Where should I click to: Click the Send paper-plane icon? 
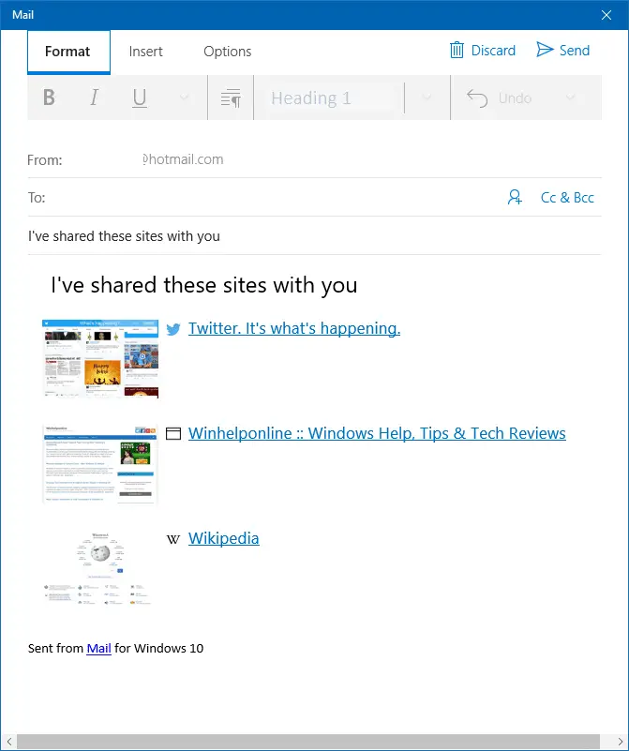(545, 50)
